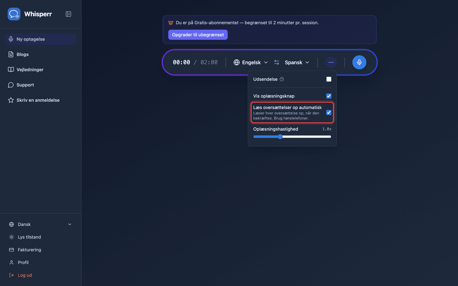
Task: Click Log ud
Action: (x=40, y=275)
